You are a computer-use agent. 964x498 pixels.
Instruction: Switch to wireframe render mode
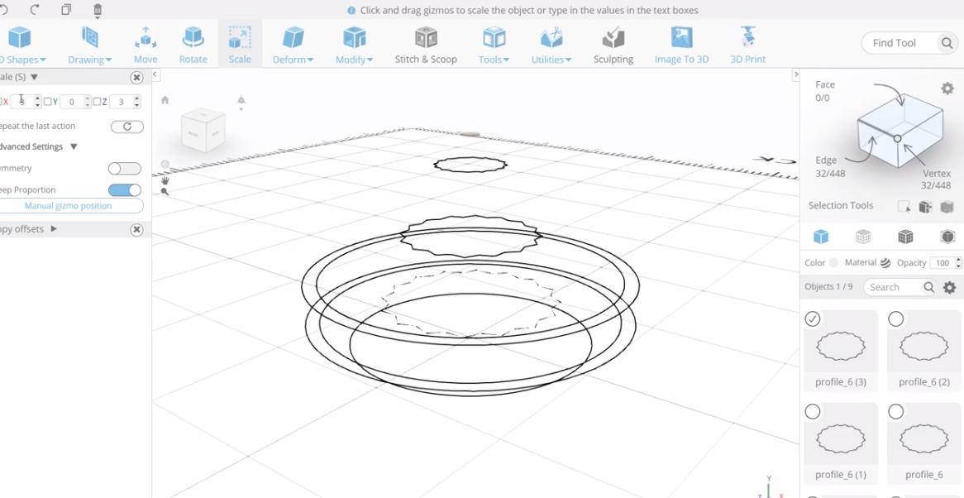[x=863, y=237]
